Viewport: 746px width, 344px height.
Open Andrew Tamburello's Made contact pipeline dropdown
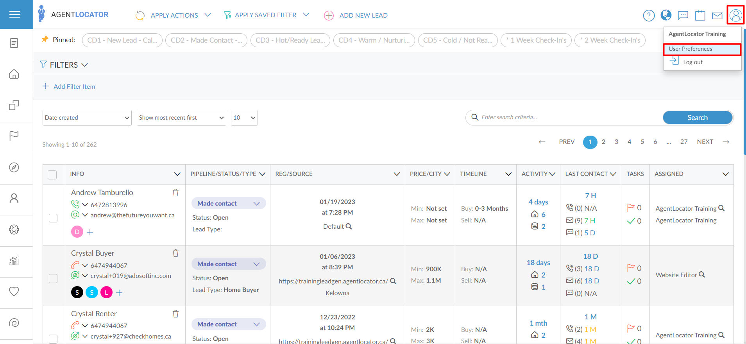tap(229, 203)
